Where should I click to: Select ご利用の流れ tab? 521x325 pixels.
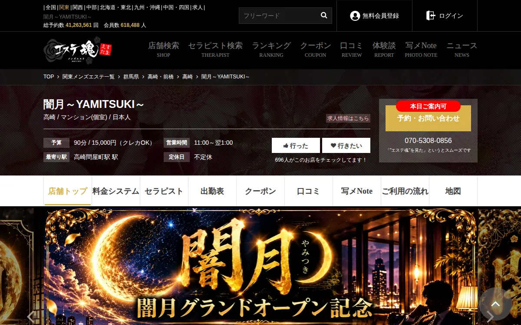(405, 191)
